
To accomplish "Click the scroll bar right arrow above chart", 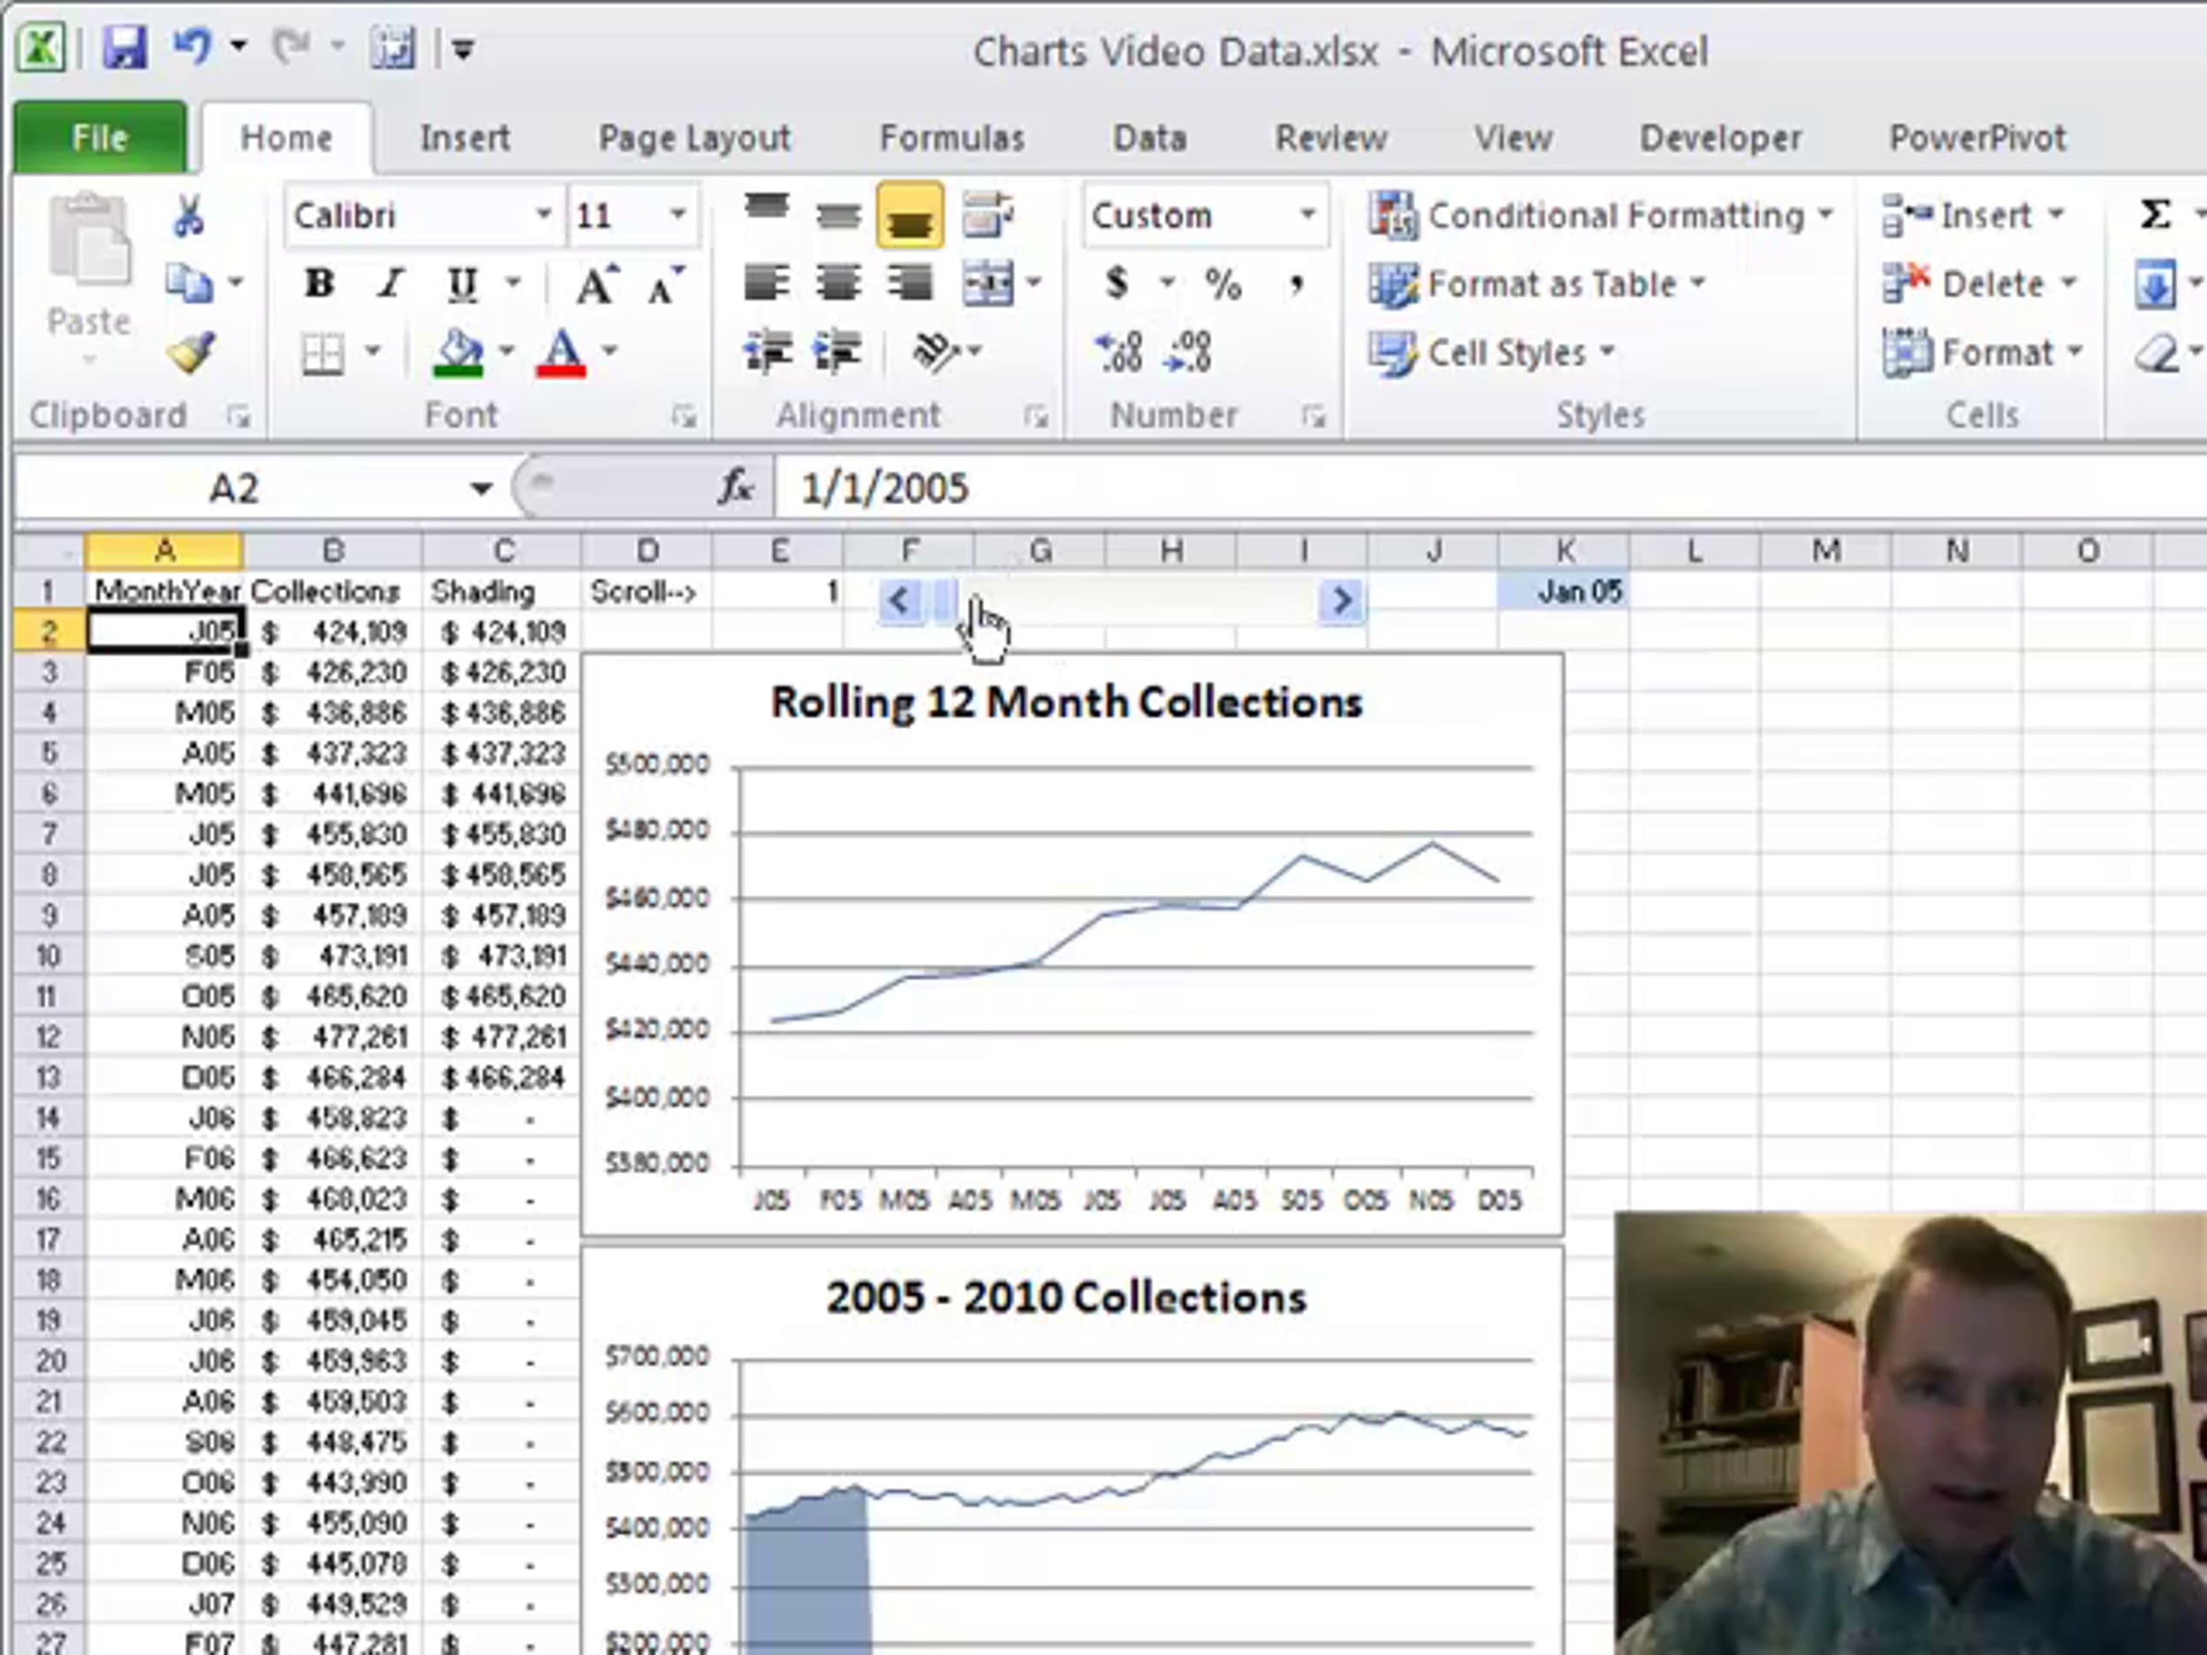I will point(1342,600).
